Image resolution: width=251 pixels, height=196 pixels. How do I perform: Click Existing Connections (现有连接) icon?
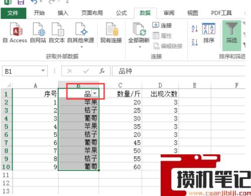[x=112, y=30]
